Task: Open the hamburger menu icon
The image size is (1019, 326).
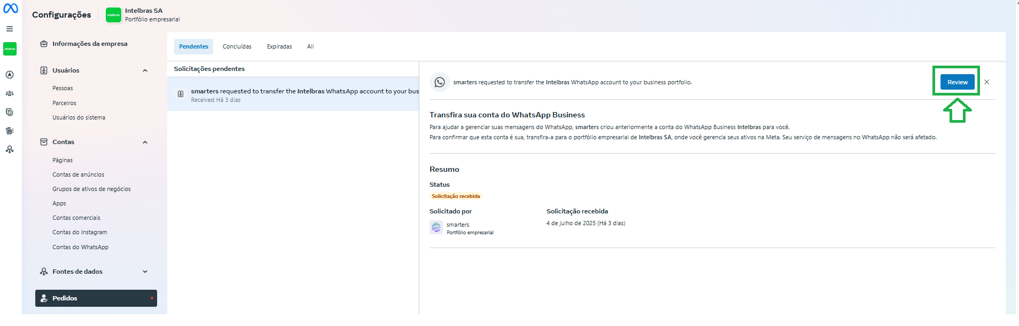Action: click(x=10, y=29)
